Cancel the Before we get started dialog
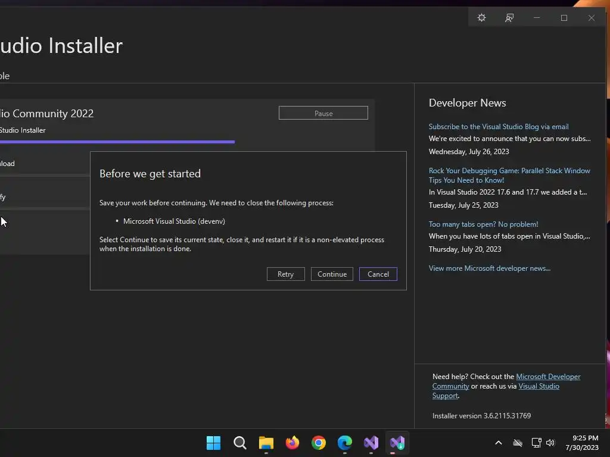Viewport: 610px width, 457px height. pyautogui.click(x=378, y=274)
